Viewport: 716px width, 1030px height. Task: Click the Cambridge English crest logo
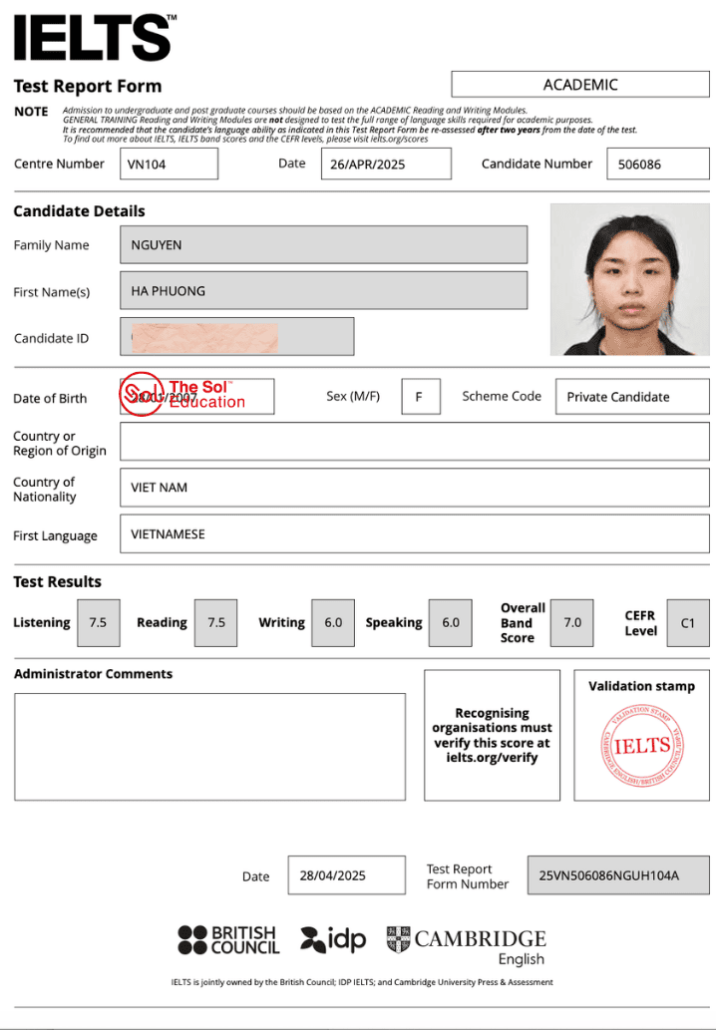(399, 939)
